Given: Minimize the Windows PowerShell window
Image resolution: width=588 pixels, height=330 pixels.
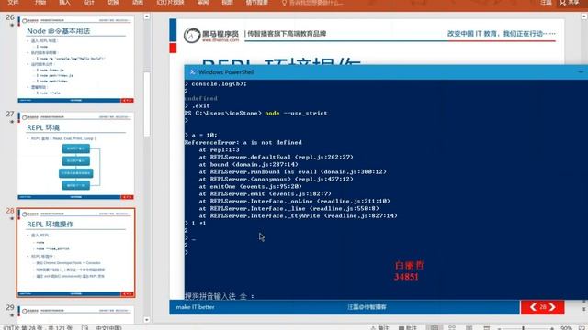Looking at the screenshot, I should (581, 71).
